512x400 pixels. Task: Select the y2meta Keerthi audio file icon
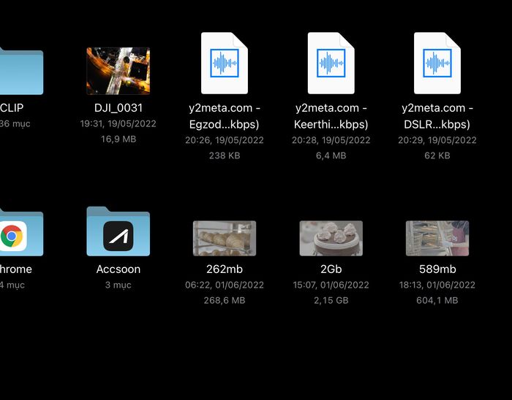pyautogui.click(x=331, y=64)
